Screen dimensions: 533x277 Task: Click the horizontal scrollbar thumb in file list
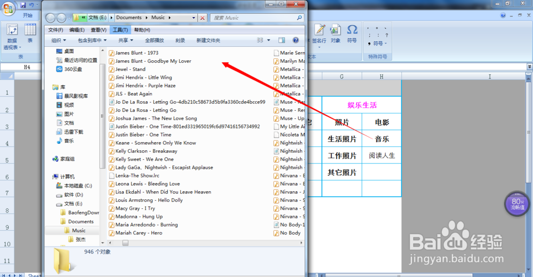[x=125, y=243]
